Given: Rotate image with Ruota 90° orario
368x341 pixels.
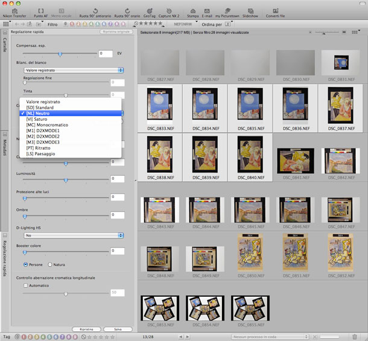Looking at the screenshot, I should (x=127, y=13).
